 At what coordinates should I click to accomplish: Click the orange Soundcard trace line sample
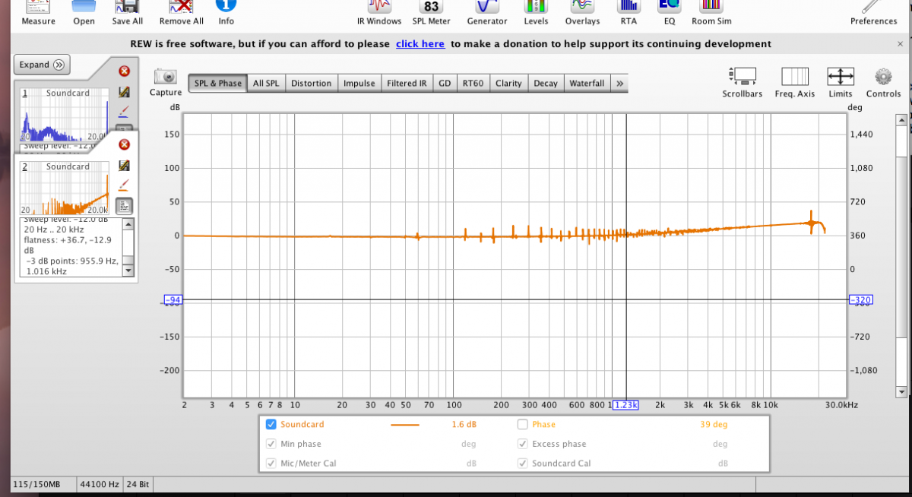[404, 425]
